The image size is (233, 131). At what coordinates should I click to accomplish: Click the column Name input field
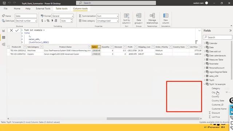pos(26,16)
